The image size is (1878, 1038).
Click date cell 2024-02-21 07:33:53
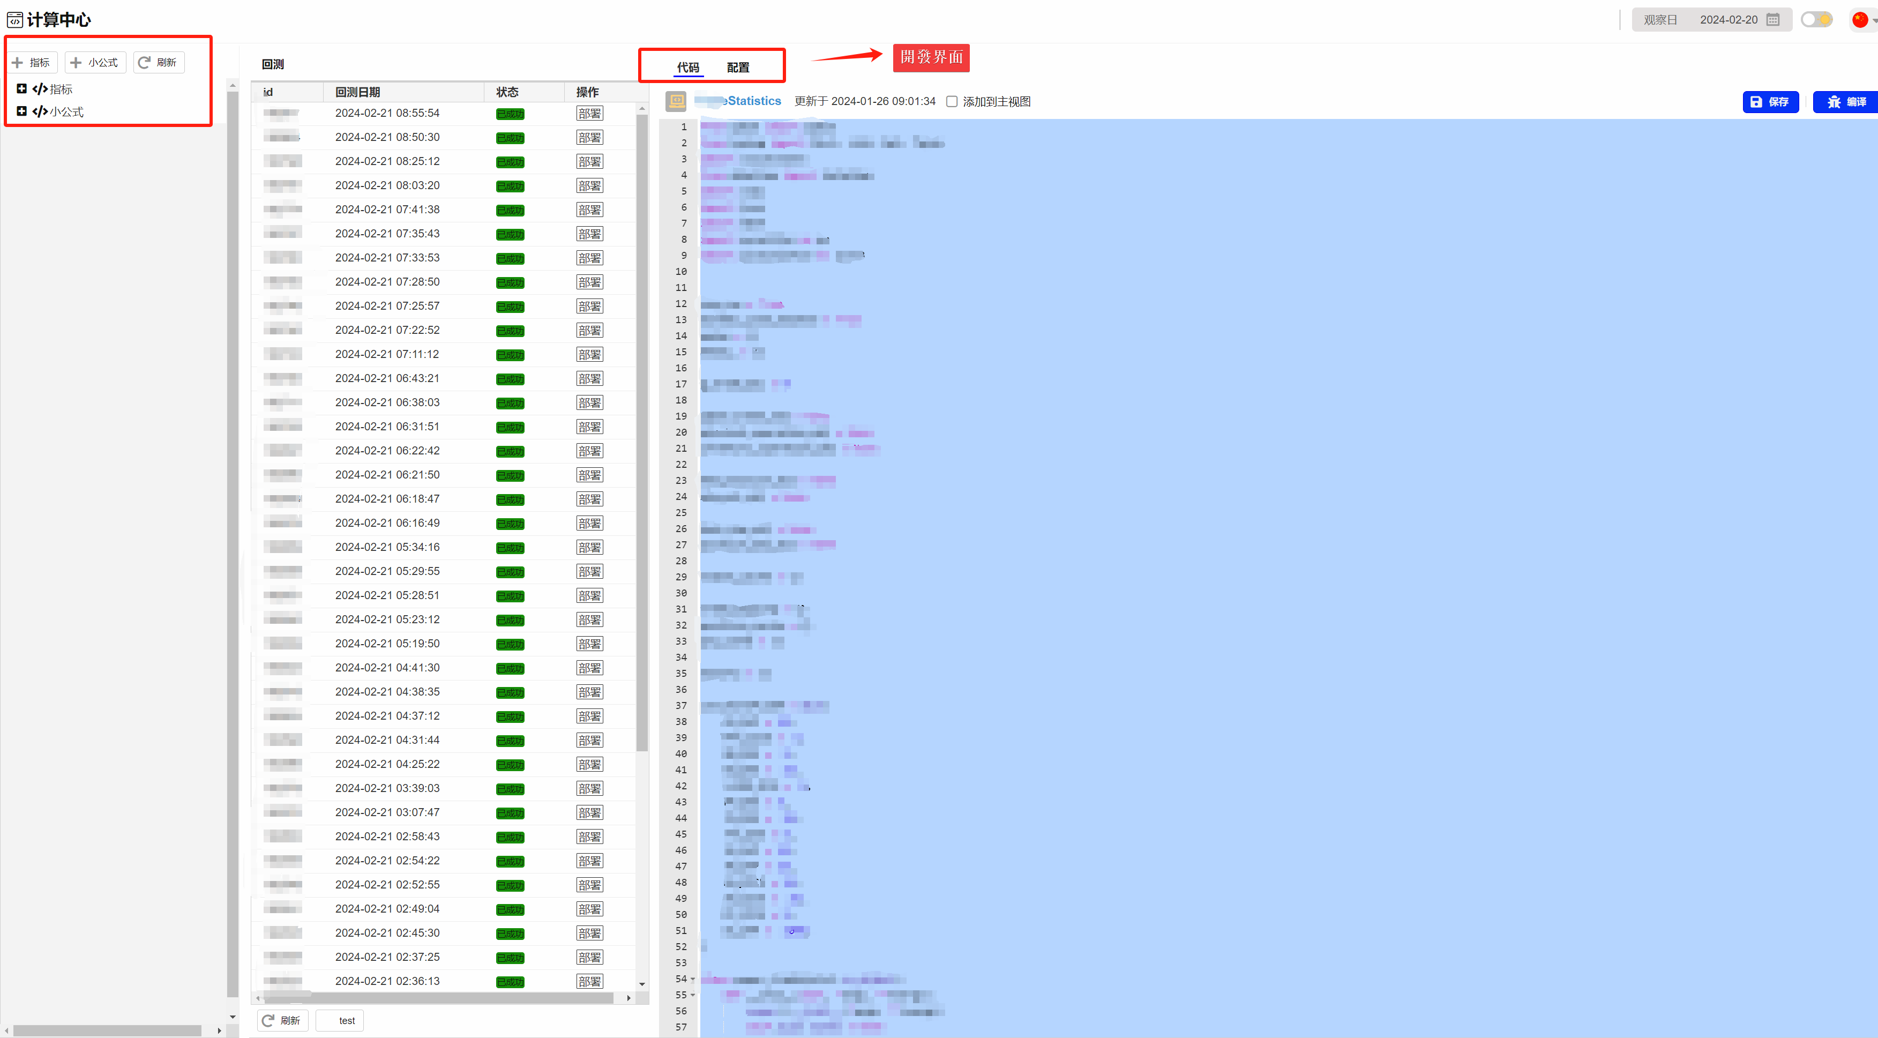pos(387,258)
